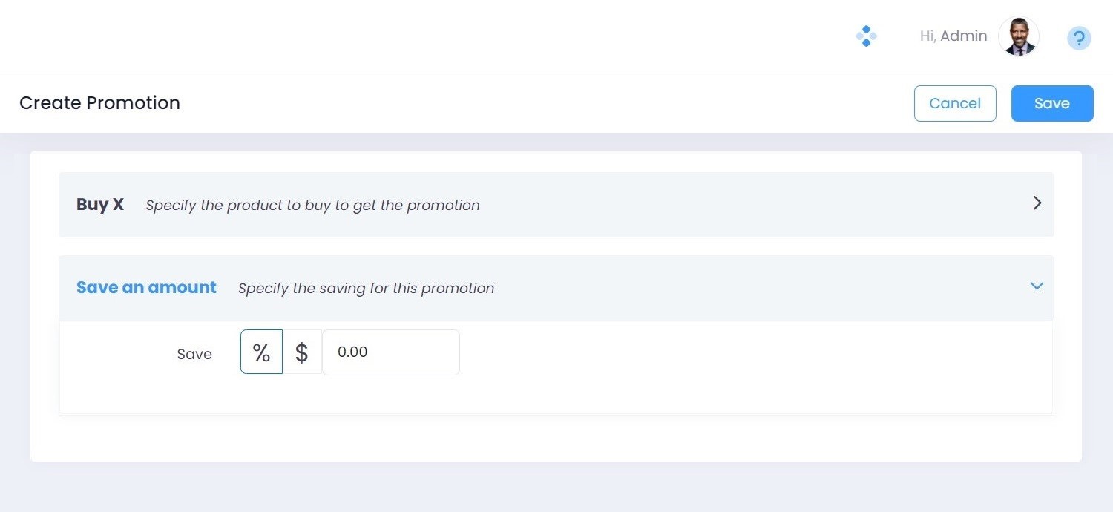Viewport: 1113px width, 512px height.
Task: Expand the Buy X section chevron
Action: tap(1037, 203)
